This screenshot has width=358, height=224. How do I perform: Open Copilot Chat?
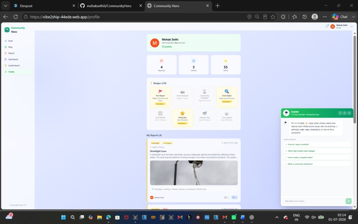pos(340,17)
